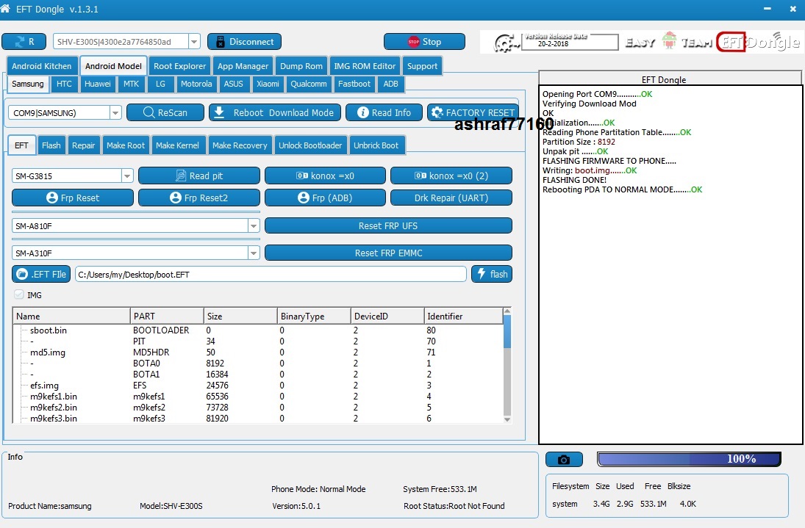
Task: Click the R refresh button
Action: [24, 42]
